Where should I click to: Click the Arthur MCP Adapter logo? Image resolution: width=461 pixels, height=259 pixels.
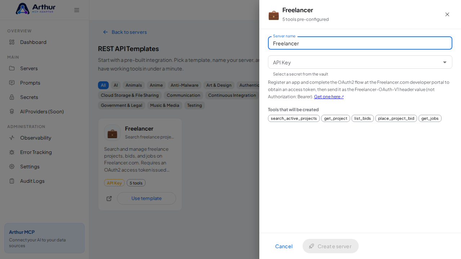pyautogui.click(x=36, y=9)
